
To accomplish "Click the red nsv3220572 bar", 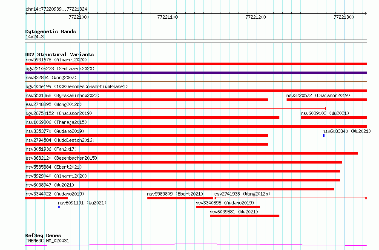I will (327, 100).
